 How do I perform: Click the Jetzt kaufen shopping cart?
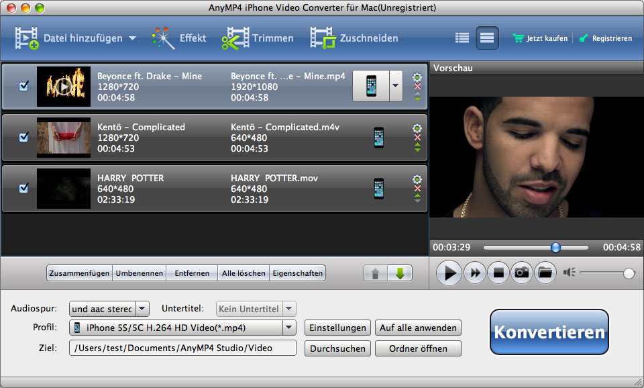coord(519,38)
